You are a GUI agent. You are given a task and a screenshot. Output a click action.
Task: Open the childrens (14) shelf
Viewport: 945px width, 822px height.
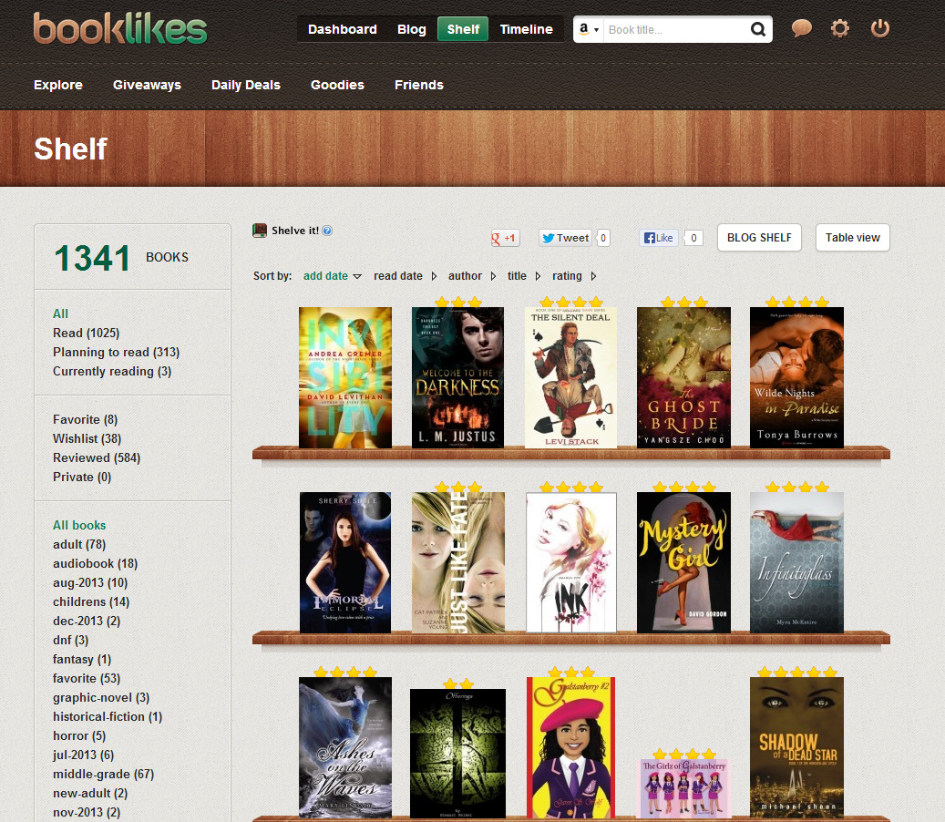(x=91, y=601)
